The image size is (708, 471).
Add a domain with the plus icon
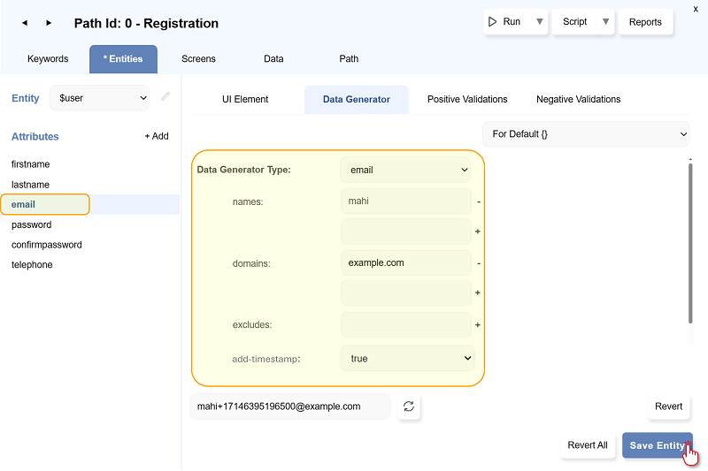tap(478, 292)
